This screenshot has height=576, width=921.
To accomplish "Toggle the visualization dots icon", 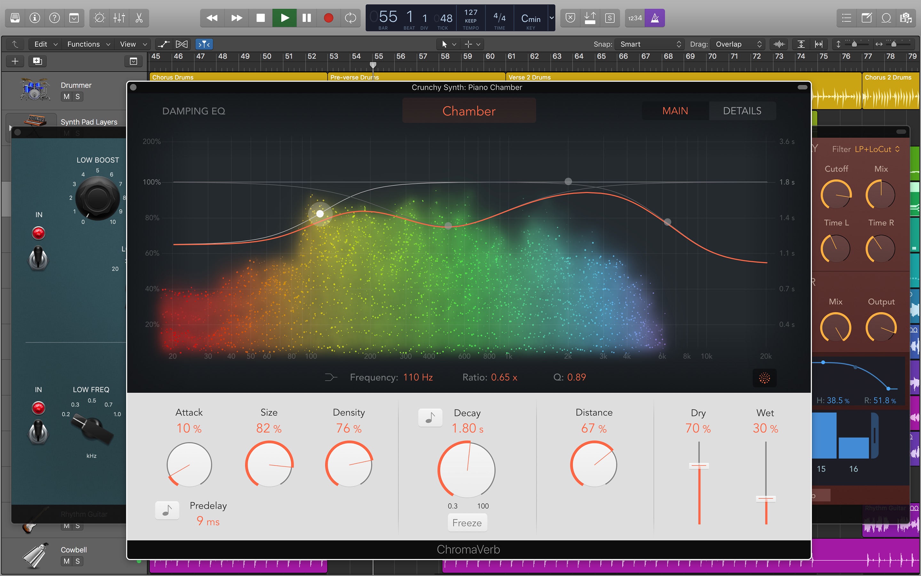I will point(764,378).
